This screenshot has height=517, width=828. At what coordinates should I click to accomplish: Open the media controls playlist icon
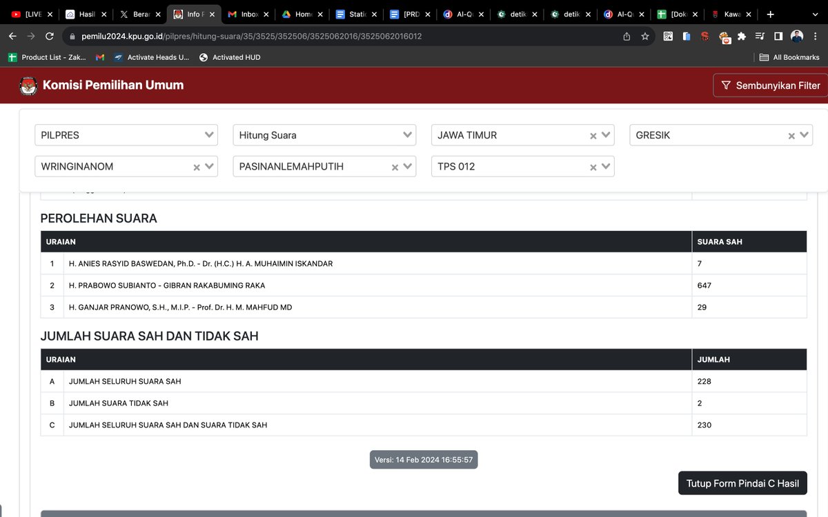[x=760, y=37]
